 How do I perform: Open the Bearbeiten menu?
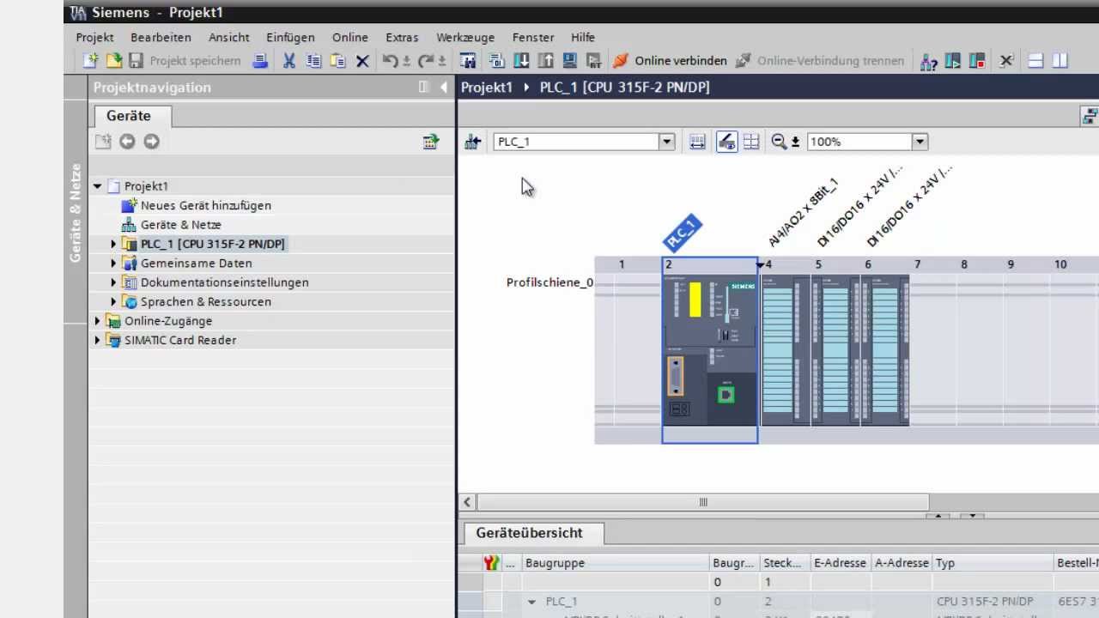point(161,37)
